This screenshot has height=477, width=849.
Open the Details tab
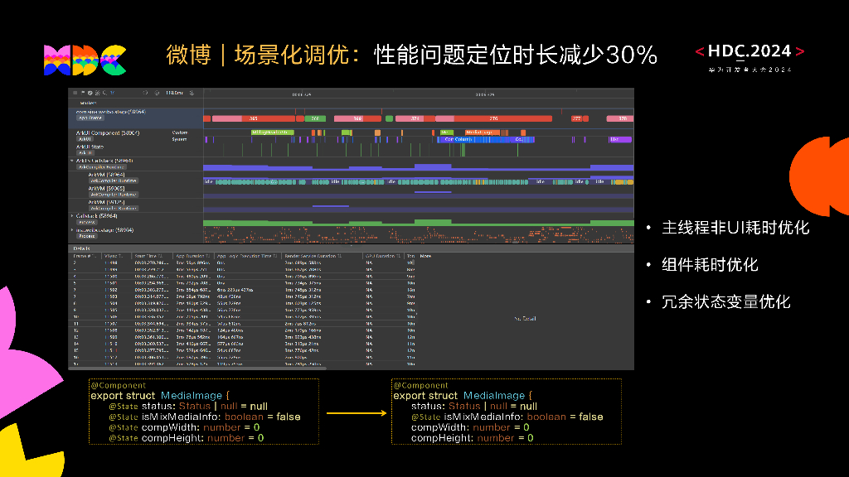(82, 248)
